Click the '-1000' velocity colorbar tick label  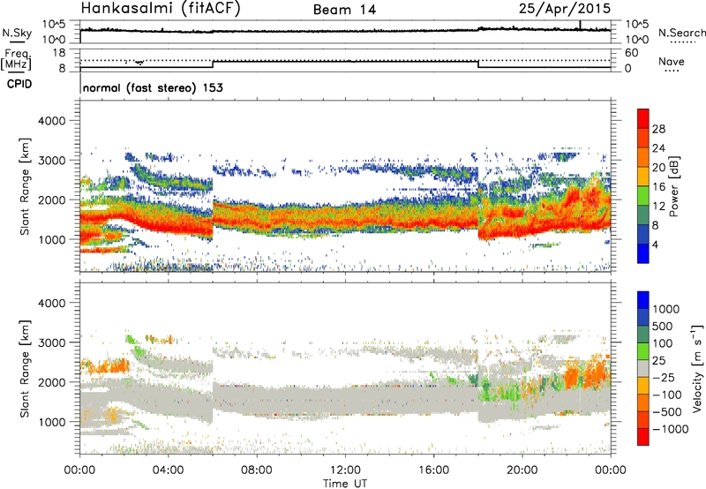coord(670,429)
